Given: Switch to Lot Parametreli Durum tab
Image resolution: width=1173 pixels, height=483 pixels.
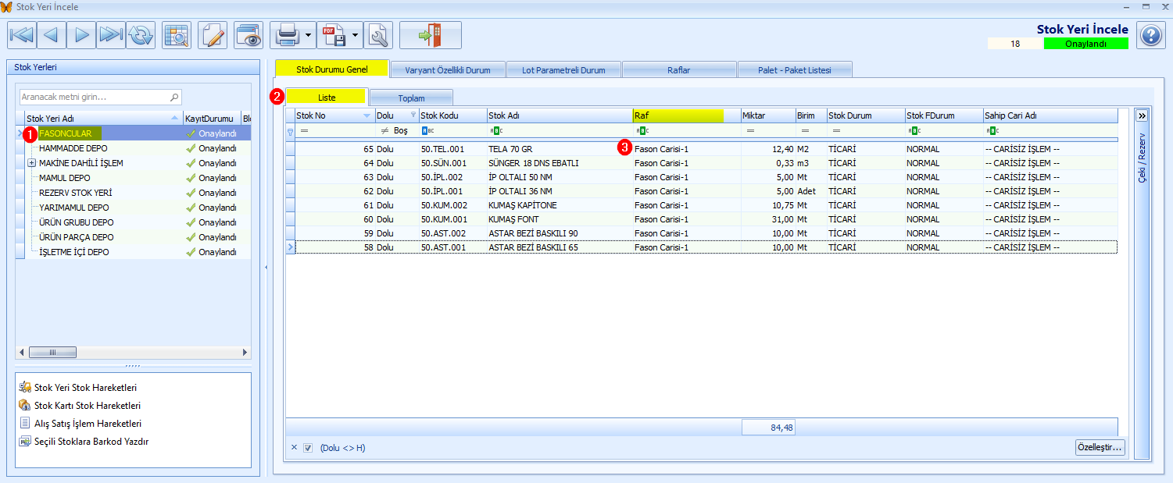Looking at the screenshot, I should coord(563,69).
